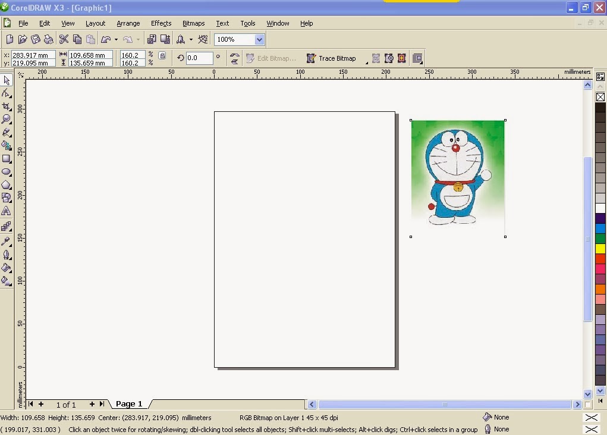Go to the first page button
This screenshot has height=435, width=607.
[x=30, y=404]
